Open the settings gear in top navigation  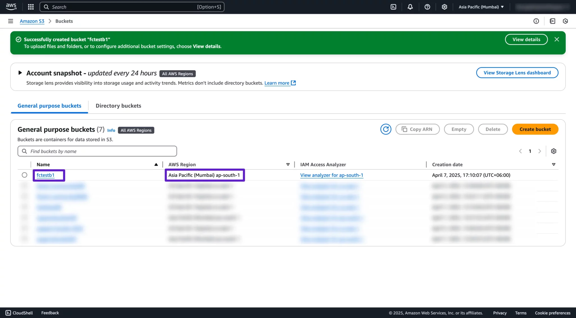pos(444,7)
